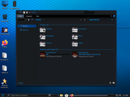Click File Explorer taskbar icon
The width and height of the screenshot is (130, 97).
[x=61, y=95]
